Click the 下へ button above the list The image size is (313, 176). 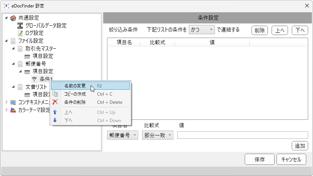(300, 30)
